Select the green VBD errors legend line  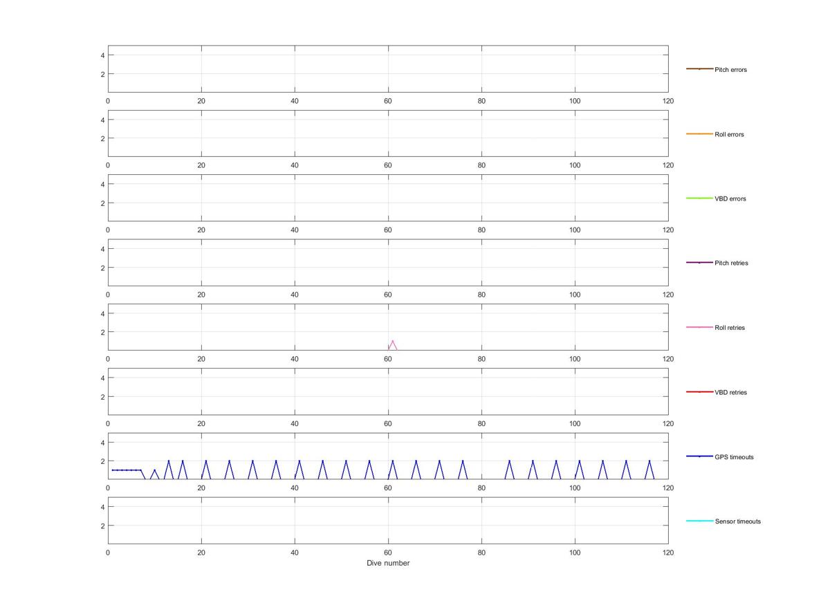699,198
